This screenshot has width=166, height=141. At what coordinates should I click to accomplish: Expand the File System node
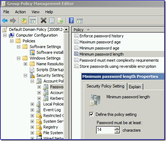[32, 133]
